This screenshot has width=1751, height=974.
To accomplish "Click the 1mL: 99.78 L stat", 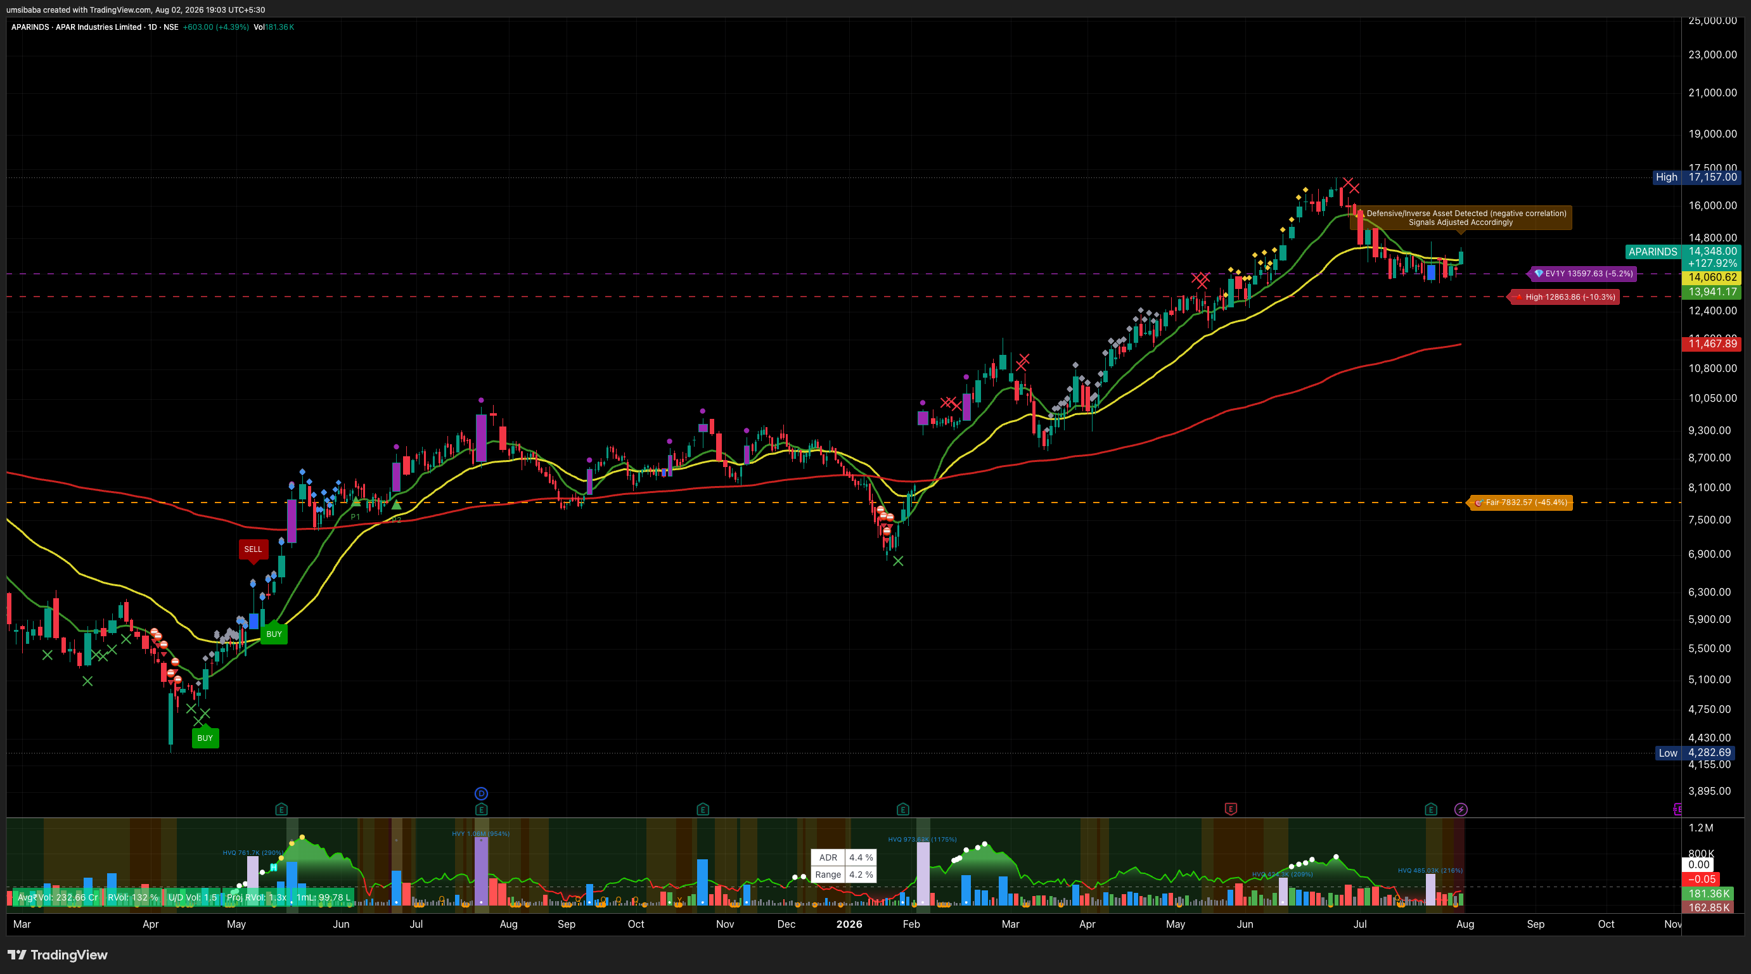I will tap(323, 897).
